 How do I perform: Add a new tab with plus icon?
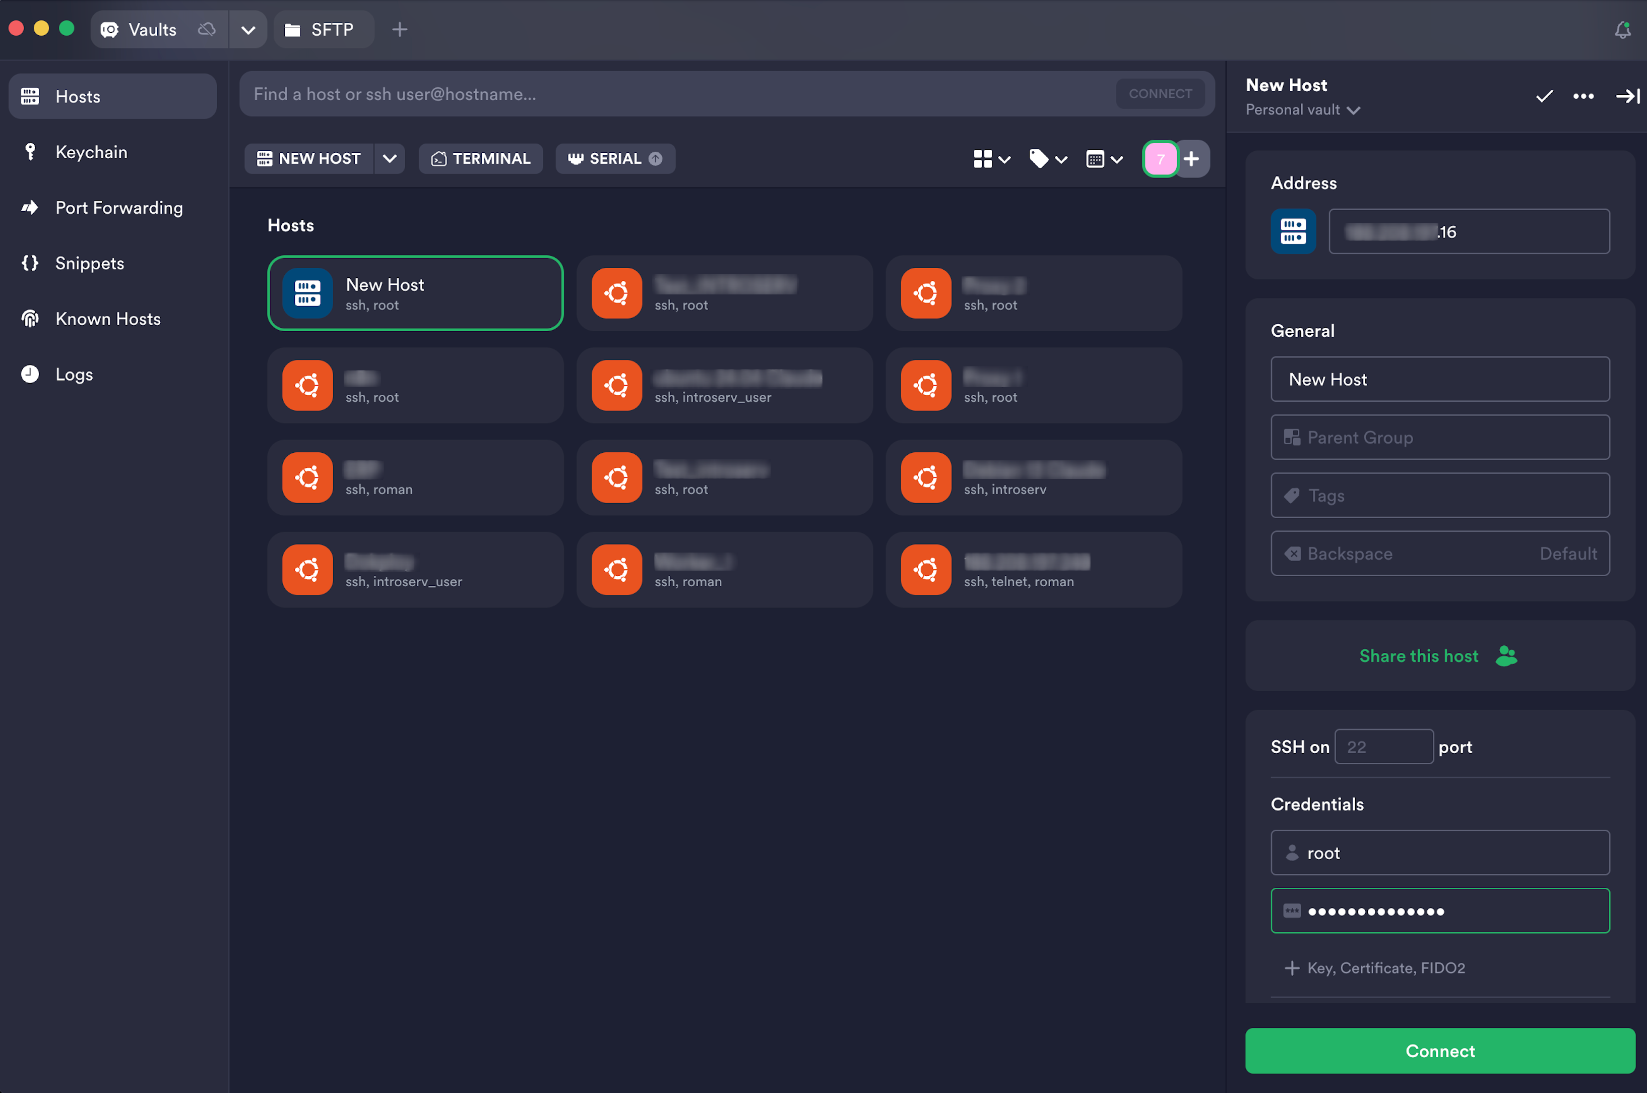tap(399, 29)
